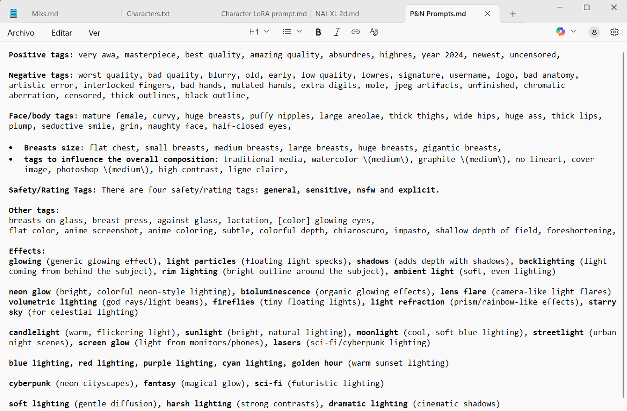Screen dimensions: 627x411
Task: Click the bold 'lens flare' effect text
Action: [463, 292]
